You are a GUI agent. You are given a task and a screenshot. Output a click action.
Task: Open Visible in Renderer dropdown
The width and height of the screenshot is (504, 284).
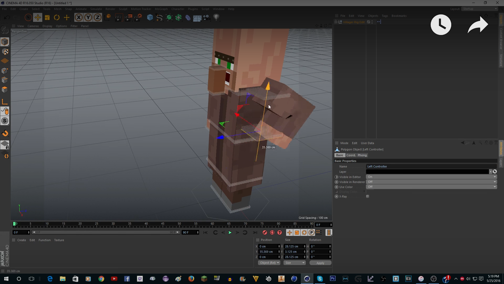[431, 182]
